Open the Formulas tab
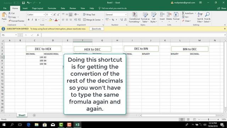This screenshot has height=128, width=227. (52, 8)
